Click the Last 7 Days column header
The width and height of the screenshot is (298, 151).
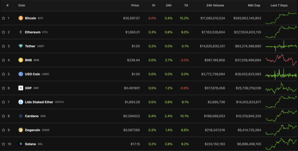tap(279, 5)
